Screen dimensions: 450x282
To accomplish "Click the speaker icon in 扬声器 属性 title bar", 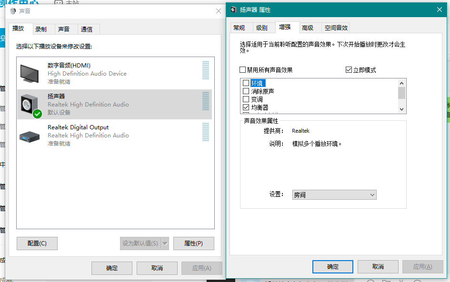I will click(x=234, y=10).
